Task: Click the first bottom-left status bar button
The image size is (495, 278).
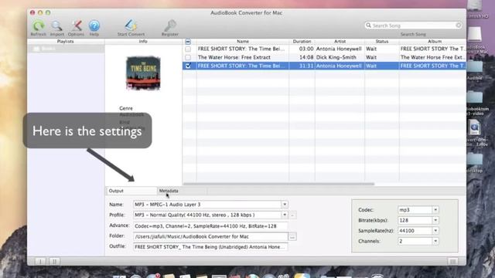Action: (x=40, y=261)
